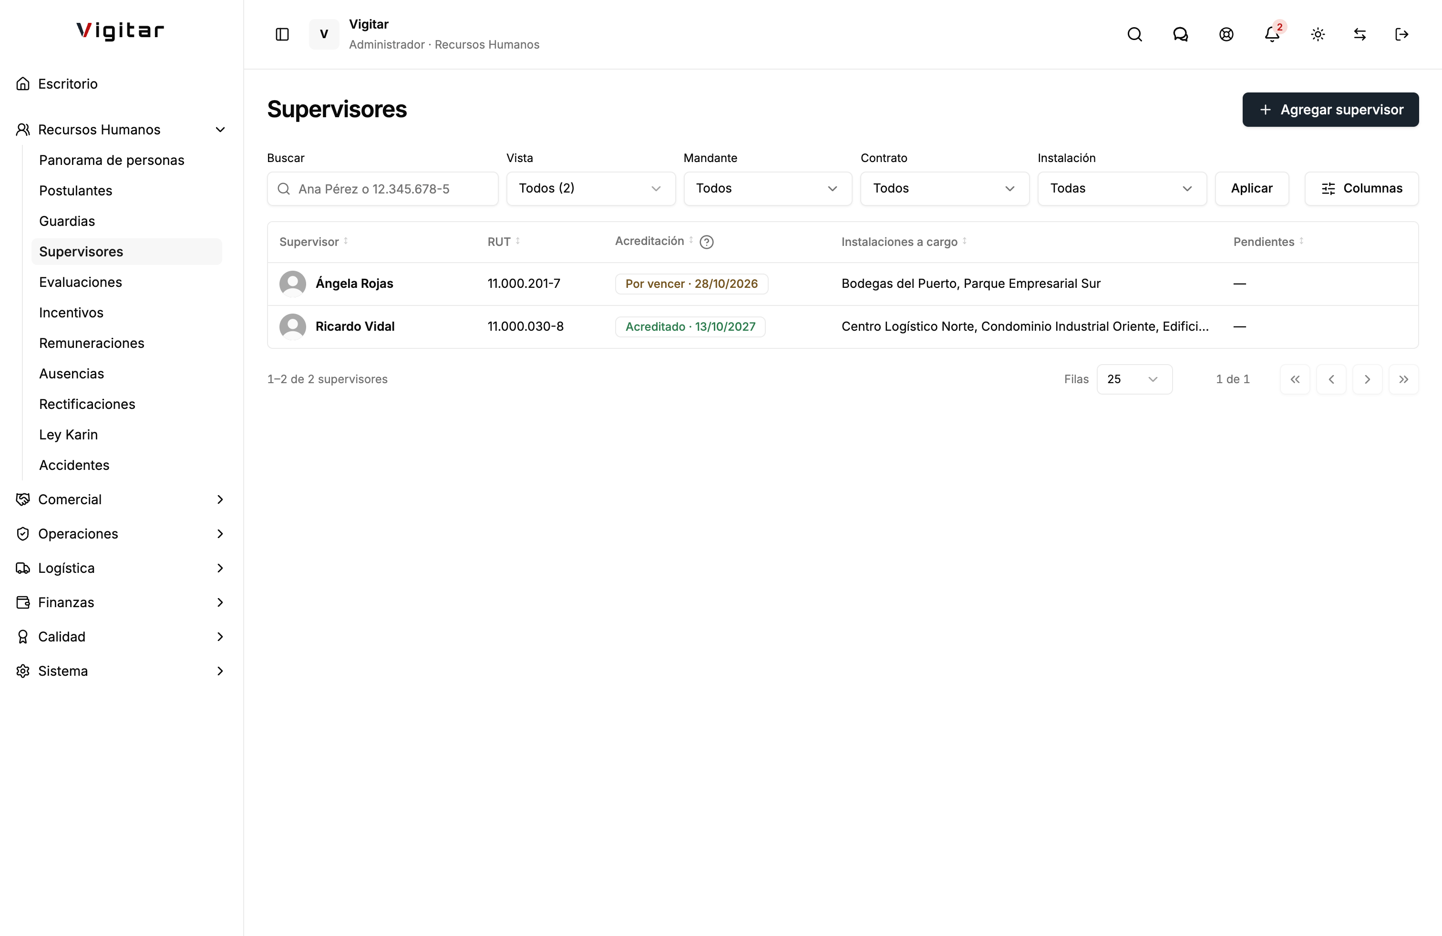Open Escritorio from the sidebar
This screenshot has height=936, width=1442.
click(x=121, y=83)
